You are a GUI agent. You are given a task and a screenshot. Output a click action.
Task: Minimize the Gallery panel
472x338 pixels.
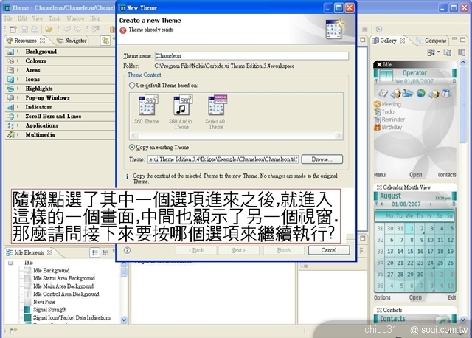point(454,39)
